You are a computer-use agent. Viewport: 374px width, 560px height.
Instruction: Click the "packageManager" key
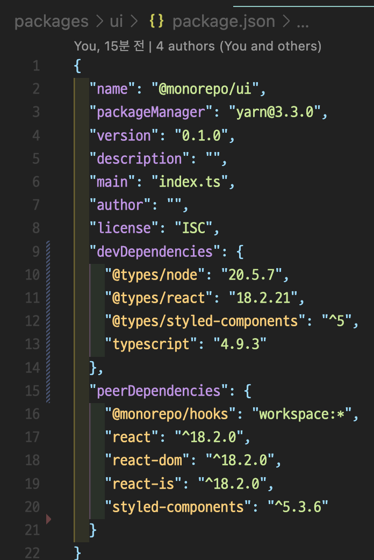pos(151,112)
